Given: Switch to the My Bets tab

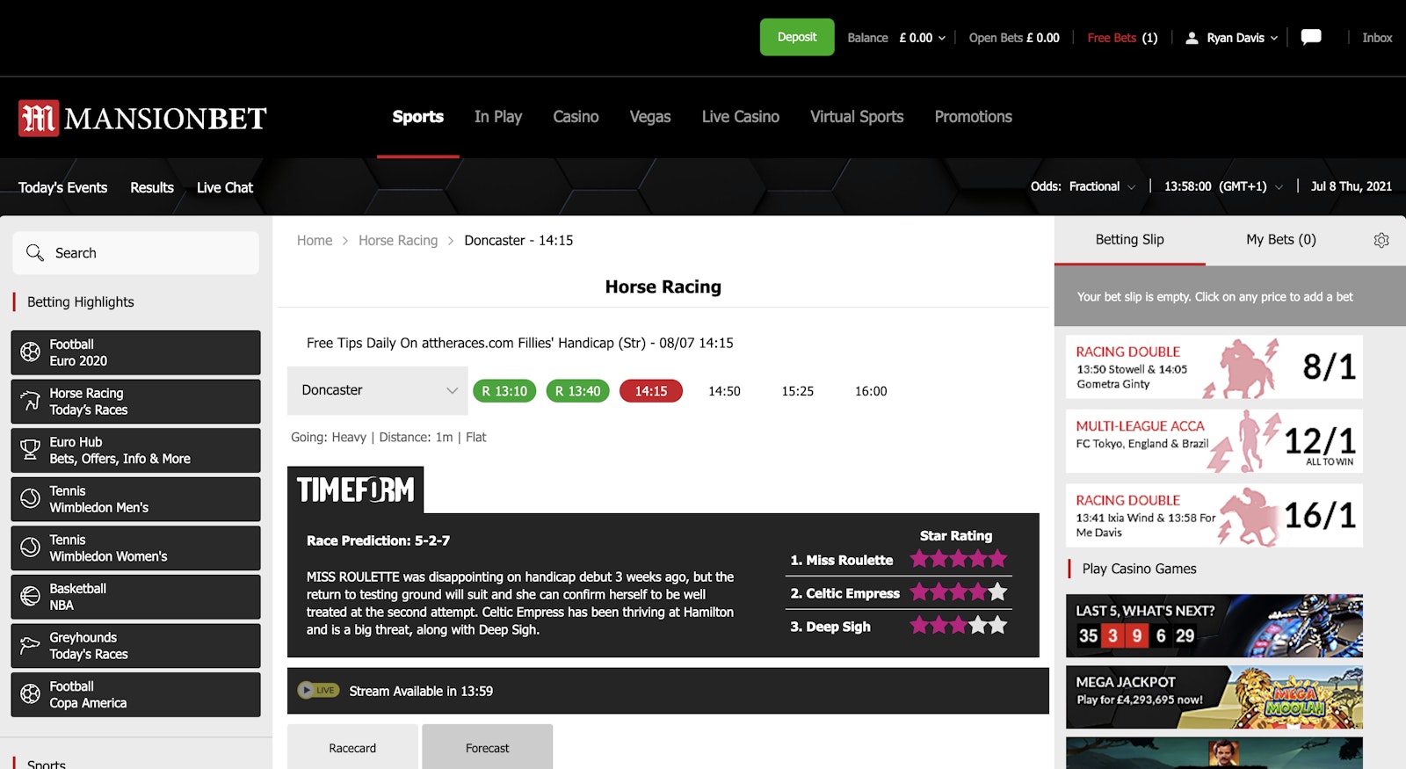Looking at the screenshot, I should click(1280, 240).
